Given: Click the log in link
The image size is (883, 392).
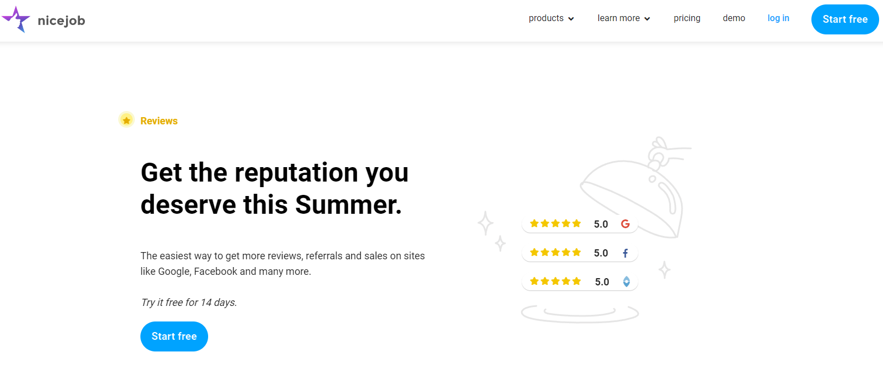Looking at the screenshot, I should [778, 18].
